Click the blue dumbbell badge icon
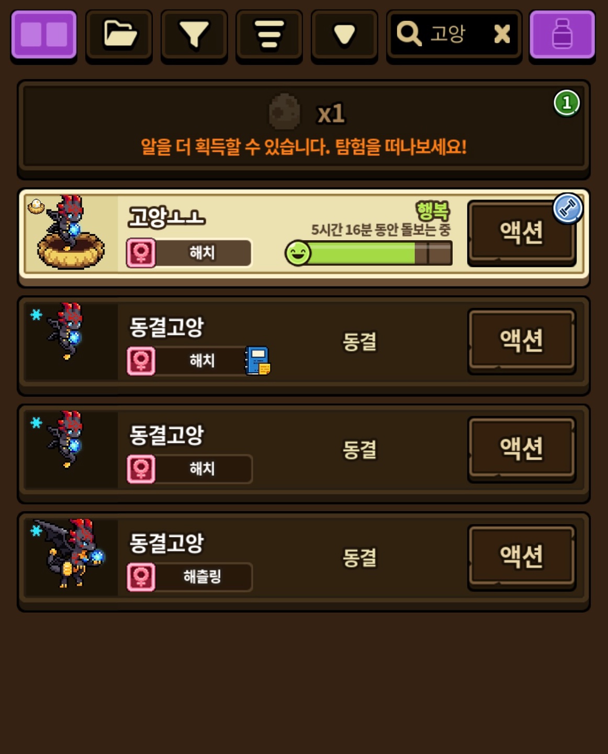The width and height of the screenshot is (608, 754). click(x=568, y=208)
